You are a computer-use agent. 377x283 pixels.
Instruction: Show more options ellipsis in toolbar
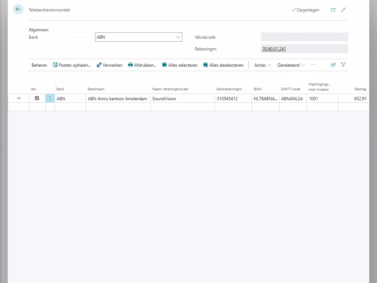click(x=314, y=65)
